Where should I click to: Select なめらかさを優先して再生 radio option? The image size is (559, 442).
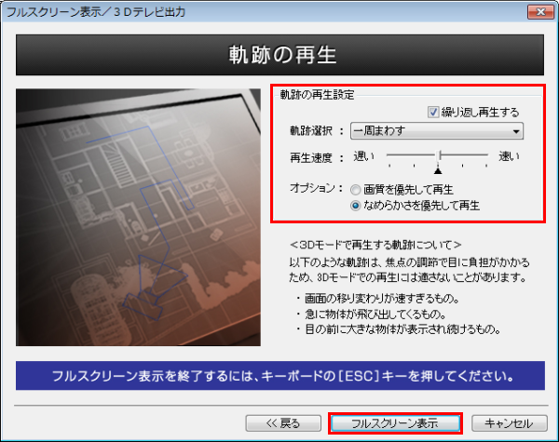(356, 204)
